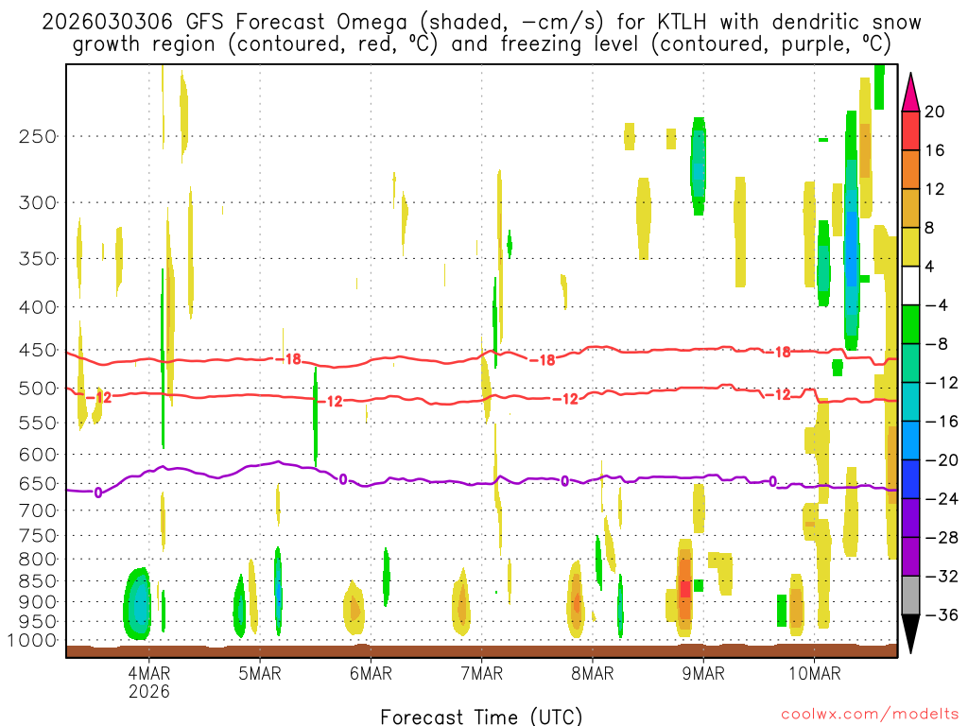Viewport: 968px width, 726px height.
Task: Click the purple 0 label near 8MAR
Action: [x=565, y=481]
